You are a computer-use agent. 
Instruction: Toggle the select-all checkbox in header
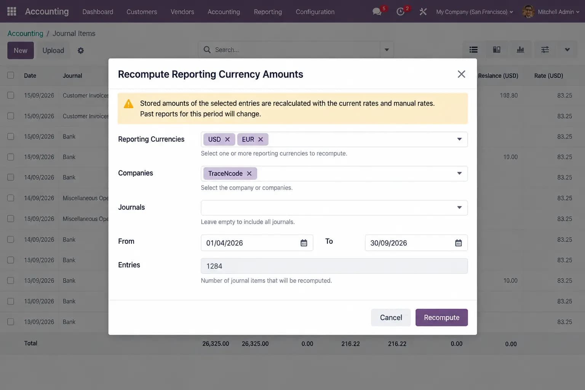[x=11, y=75]
